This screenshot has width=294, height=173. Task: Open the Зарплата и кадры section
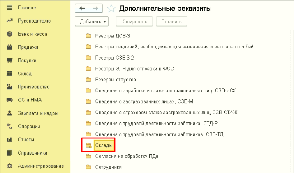point(38,113)
